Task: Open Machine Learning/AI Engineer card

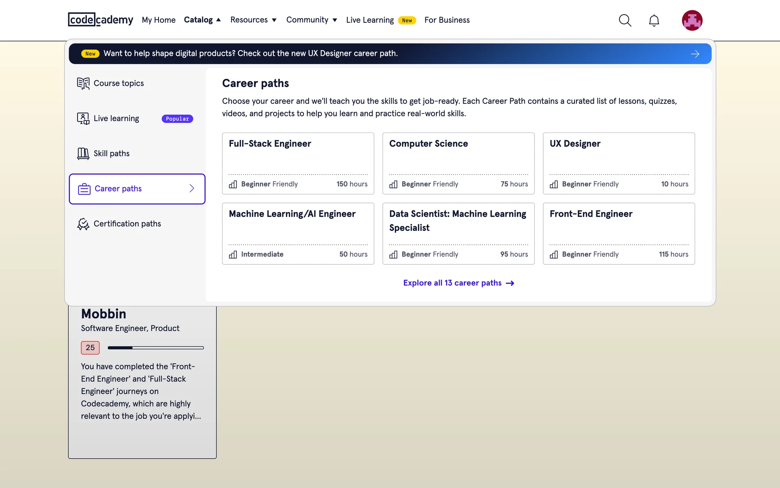Action: tap(298, 233)
